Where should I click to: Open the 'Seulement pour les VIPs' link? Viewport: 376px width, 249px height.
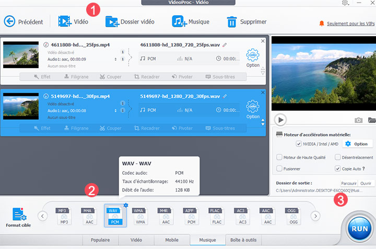coord(350,24)
